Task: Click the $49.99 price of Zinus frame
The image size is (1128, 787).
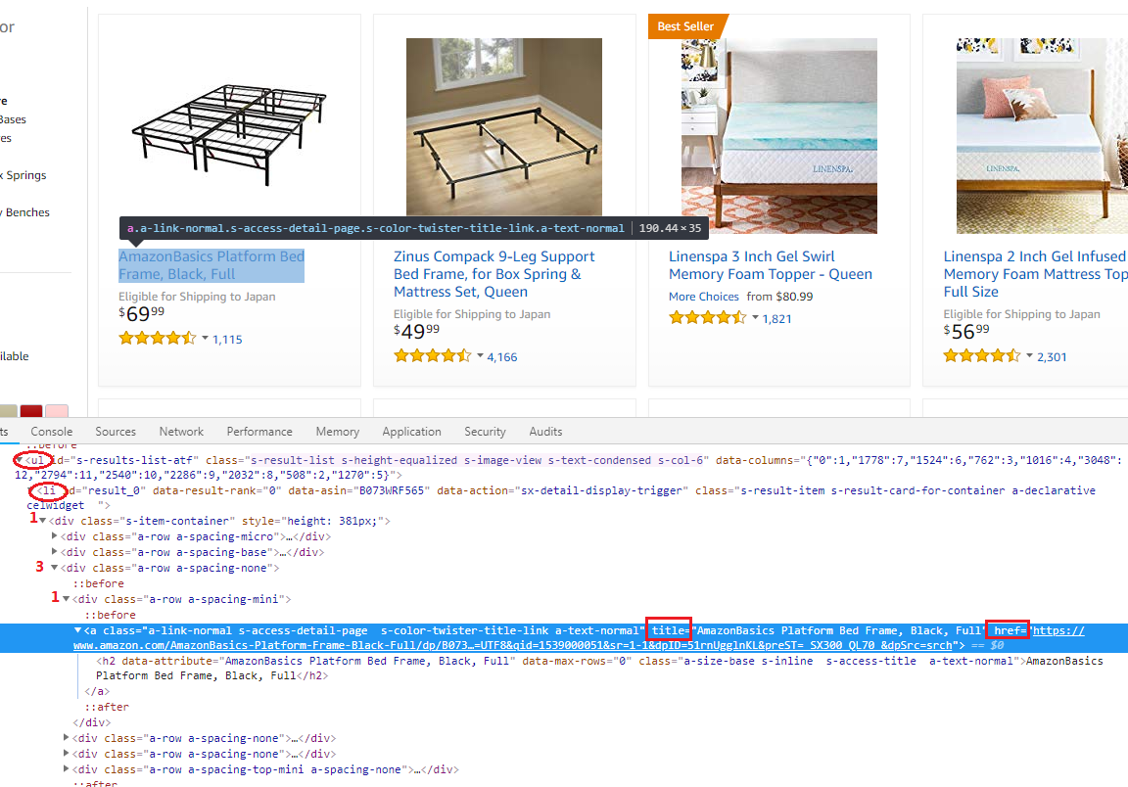Action: click(416, 331)
